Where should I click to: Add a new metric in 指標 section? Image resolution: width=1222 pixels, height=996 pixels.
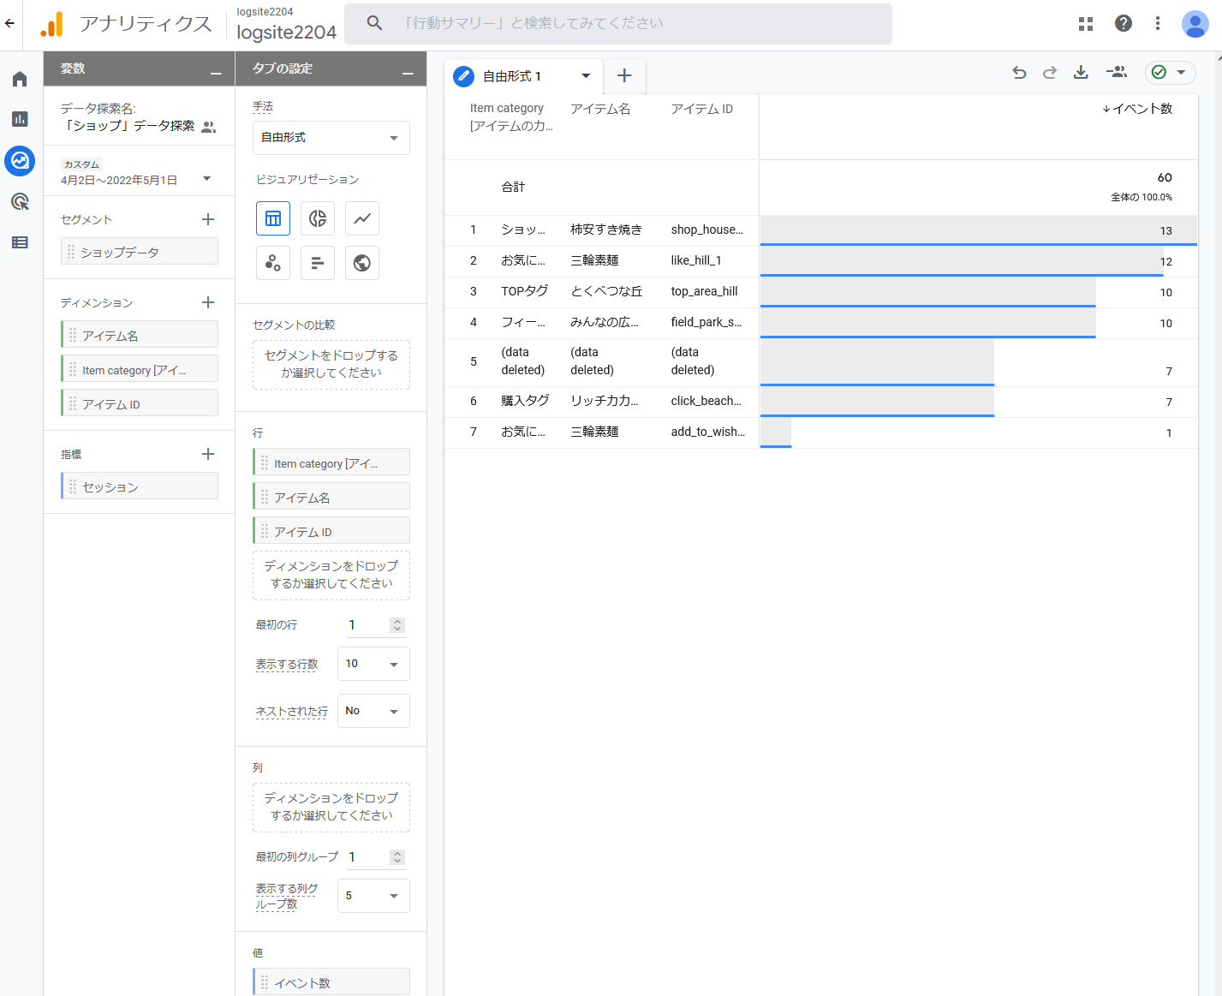[x=208, y=454]
